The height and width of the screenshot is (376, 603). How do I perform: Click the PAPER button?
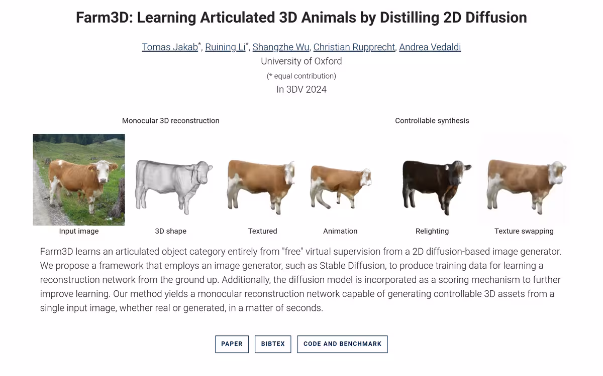point(232,344)
